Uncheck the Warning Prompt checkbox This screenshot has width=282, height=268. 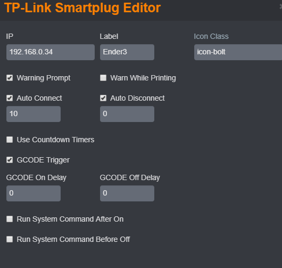click(x=10, y=78)
